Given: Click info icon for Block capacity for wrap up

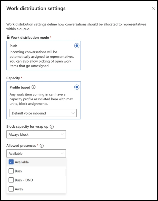Looking at the screenshot, I should pyautogui.click(x=52, y=127).
